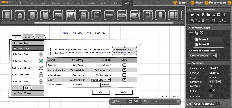The image size is (232, 108).
Task: Start Presentation mode via the play icon
Action: pos(206,3)
